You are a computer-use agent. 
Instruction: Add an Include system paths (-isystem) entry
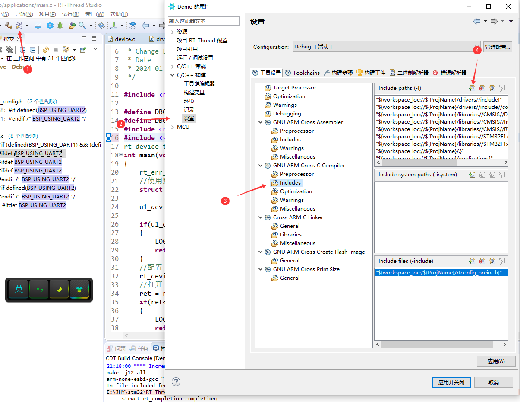[472, 175]
